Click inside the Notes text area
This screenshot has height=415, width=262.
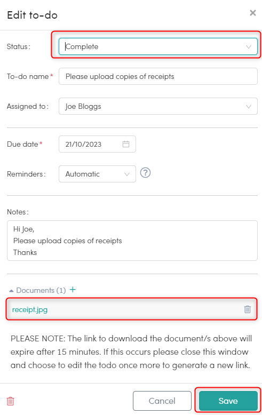(x=132, y=241)
